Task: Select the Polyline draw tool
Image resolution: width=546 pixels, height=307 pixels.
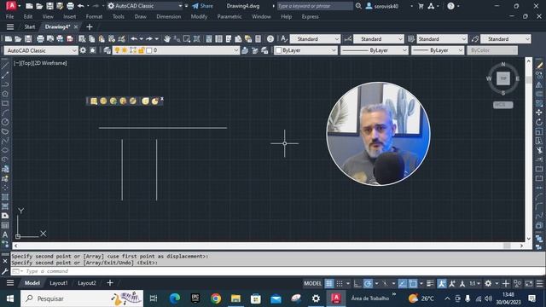Action: pos(5,84)
